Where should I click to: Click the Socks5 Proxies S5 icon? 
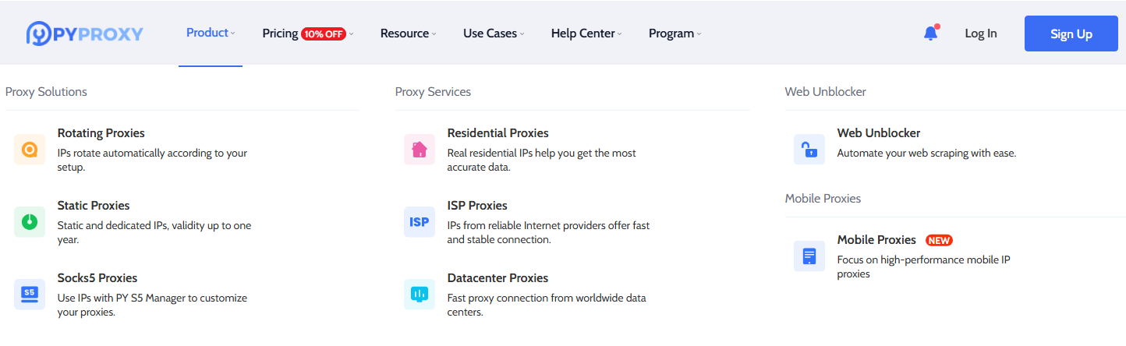30,295
